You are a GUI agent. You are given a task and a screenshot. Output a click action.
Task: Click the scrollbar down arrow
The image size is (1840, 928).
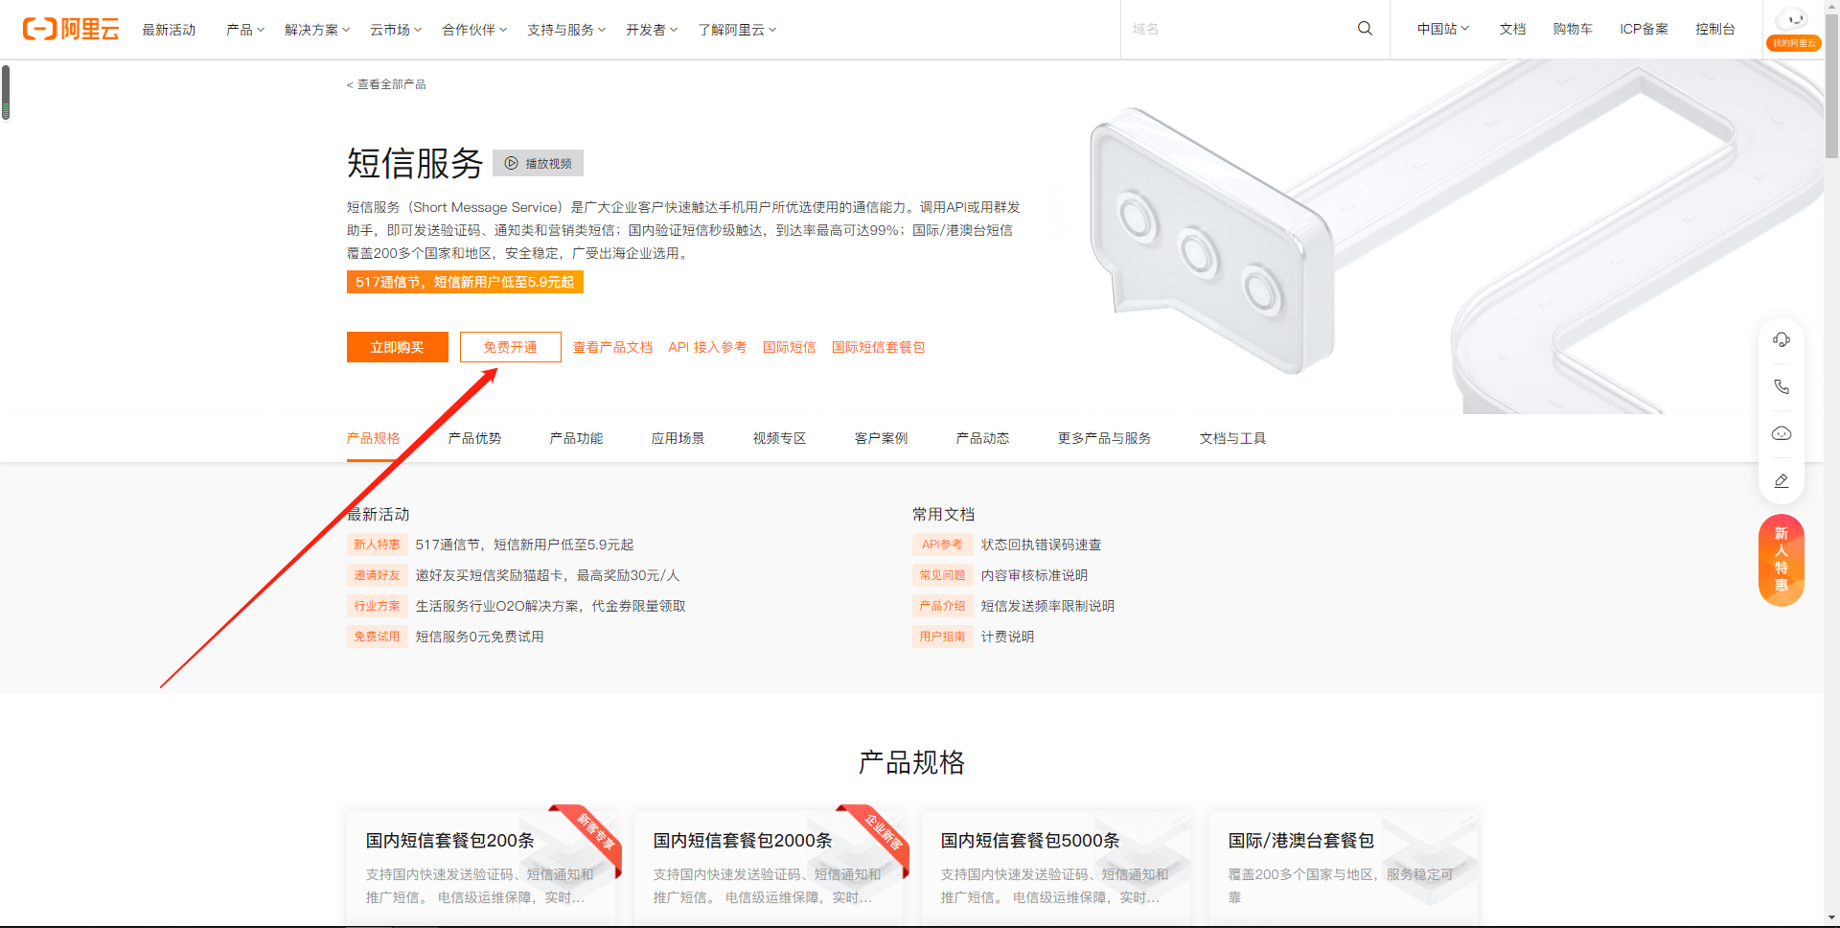(x=1831, y=918)
